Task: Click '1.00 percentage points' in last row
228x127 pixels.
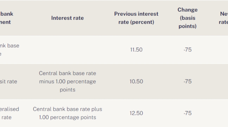Action: pyautogui.click(x=67, y=117)
